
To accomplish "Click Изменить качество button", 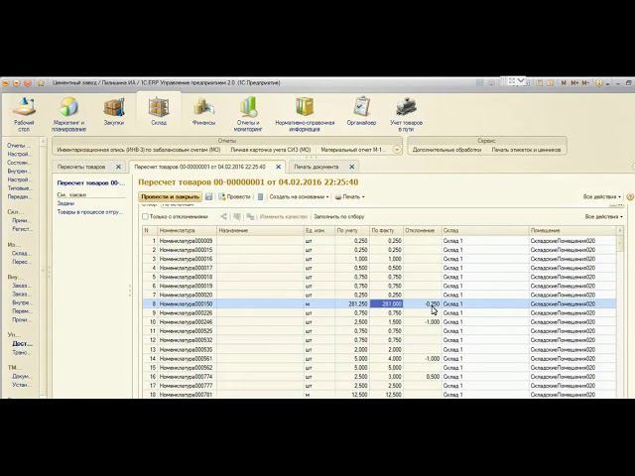I will pyautogui.click(x=284, y=217).
